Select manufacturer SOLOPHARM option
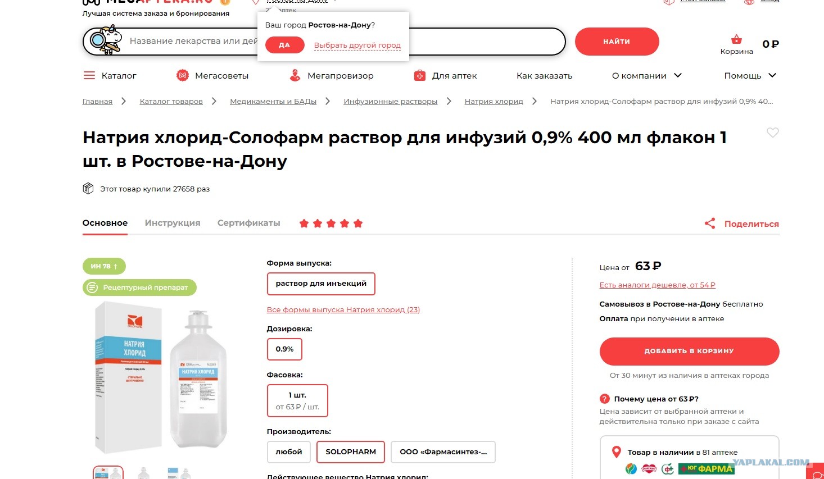824x479 pixels. tap(351, 452)
